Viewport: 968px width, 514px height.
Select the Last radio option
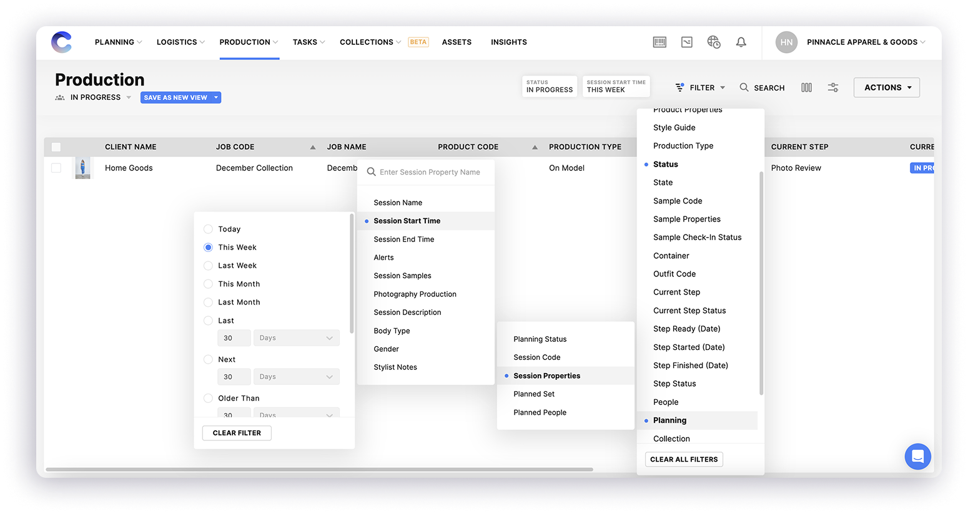208,321
